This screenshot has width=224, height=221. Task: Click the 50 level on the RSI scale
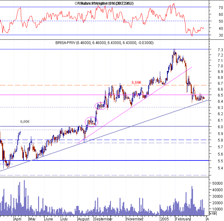pos(221,21)
